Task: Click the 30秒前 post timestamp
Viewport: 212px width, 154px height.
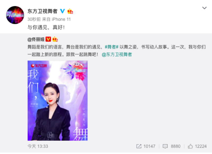Action: coord(34,19)
